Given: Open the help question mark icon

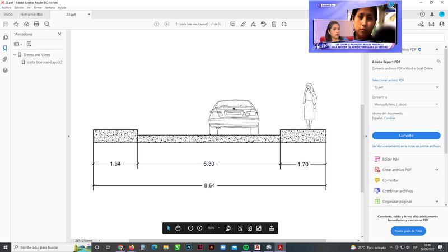Looking at the screenshot, I should click(422, 15).
